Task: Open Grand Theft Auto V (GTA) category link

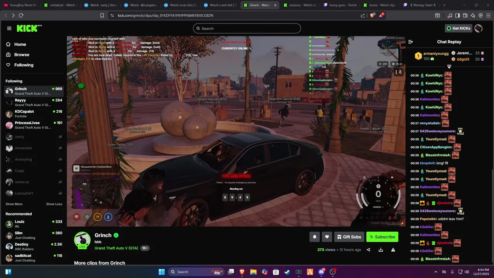Action: (x=116, y=248)
